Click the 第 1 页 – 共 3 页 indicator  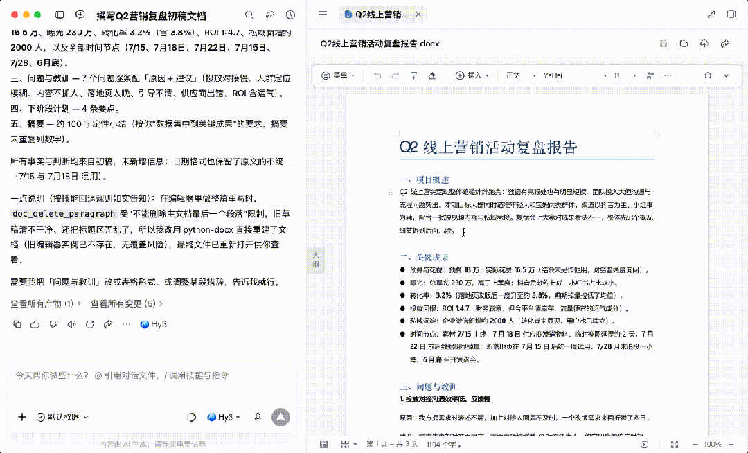click(x=392, y=444)
